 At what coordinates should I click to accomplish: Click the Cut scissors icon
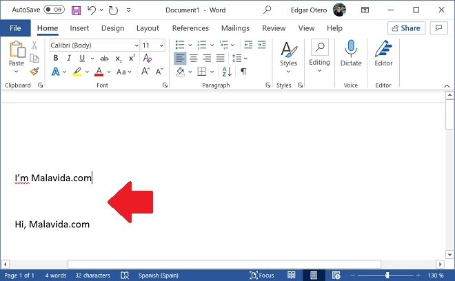(34, 45)
